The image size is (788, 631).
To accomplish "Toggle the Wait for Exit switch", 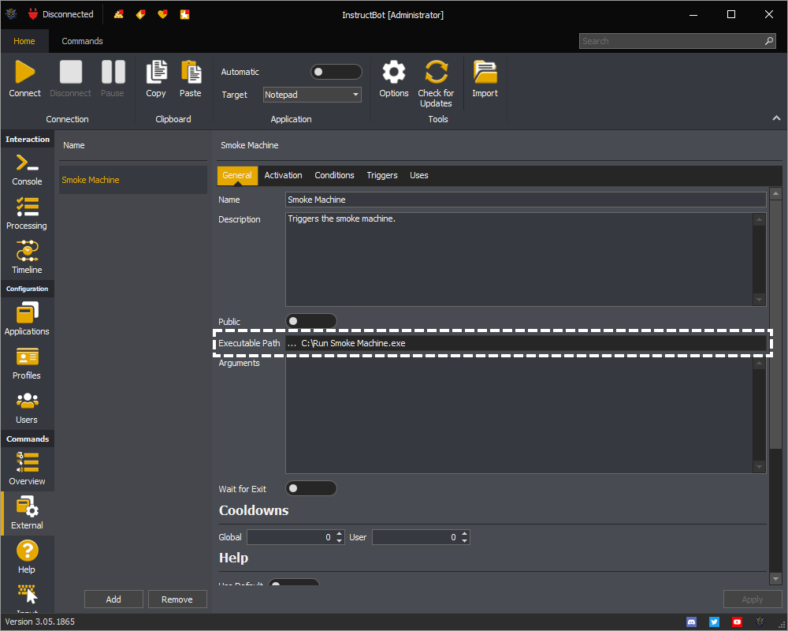I will pyautogui.click(x=311, y=488).
